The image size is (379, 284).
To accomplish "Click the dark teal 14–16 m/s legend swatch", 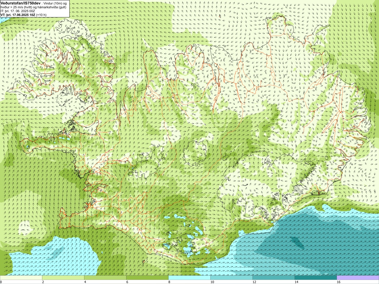I will pyautogui.click(x=316, y=278).
